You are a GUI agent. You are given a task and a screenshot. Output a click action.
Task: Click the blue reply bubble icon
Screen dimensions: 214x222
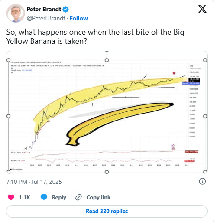click(x=44, y=197)
